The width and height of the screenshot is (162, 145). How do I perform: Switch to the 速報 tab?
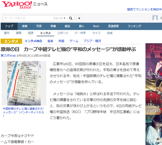[x=25, y=26]
